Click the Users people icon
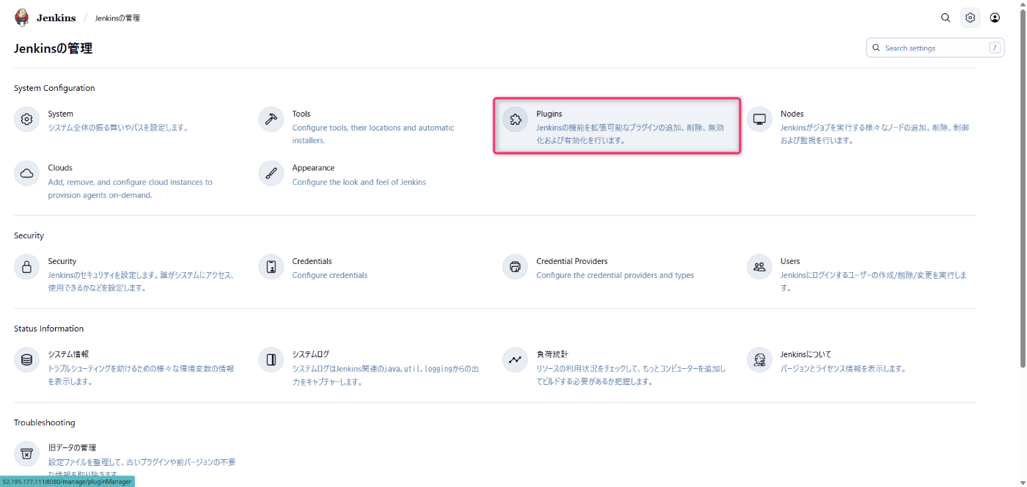Image resolution: width=1027 pixels, height=487 pixels. point(759,267)
